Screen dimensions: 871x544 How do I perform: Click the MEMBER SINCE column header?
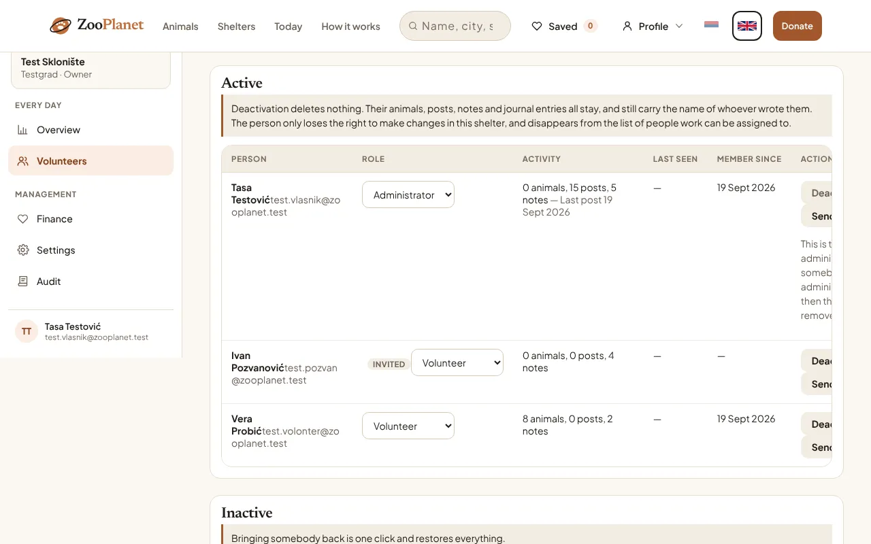[x=749, y=159]
